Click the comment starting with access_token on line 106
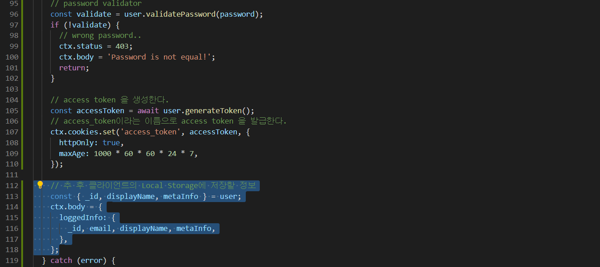This screenshot has width=600, height=267. click(169, 121)
